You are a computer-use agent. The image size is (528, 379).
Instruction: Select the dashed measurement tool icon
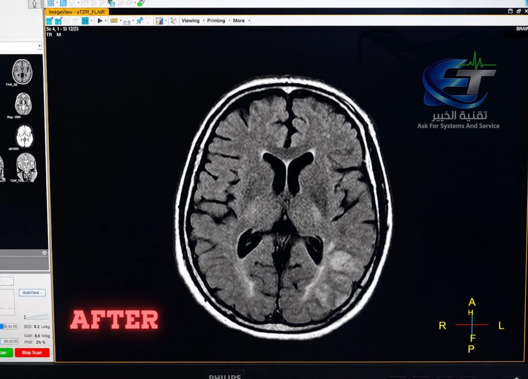[x=127, y=22]
